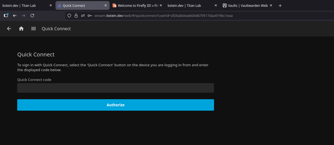Focus the Quick Connect code field
Image resolution: width=334 pixels, height=145 pixels.
115,88
